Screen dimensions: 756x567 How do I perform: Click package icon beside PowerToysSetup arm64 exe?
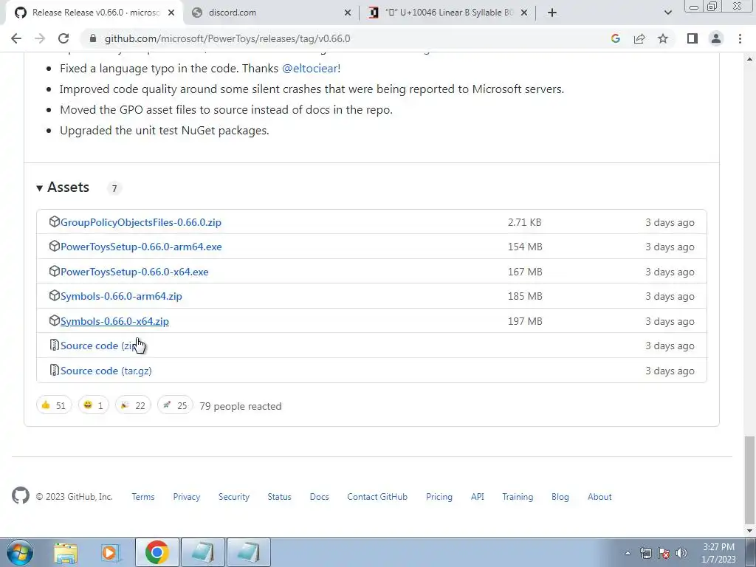point(54,247)
